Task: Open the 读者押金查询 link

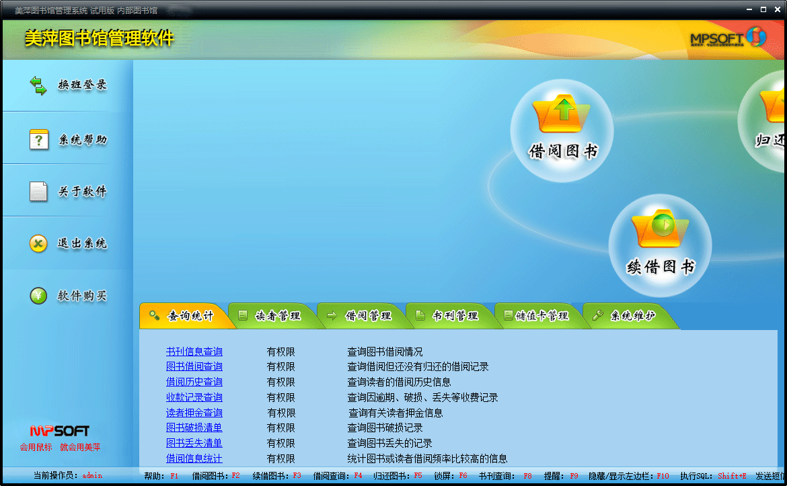Action: (194, 413)
